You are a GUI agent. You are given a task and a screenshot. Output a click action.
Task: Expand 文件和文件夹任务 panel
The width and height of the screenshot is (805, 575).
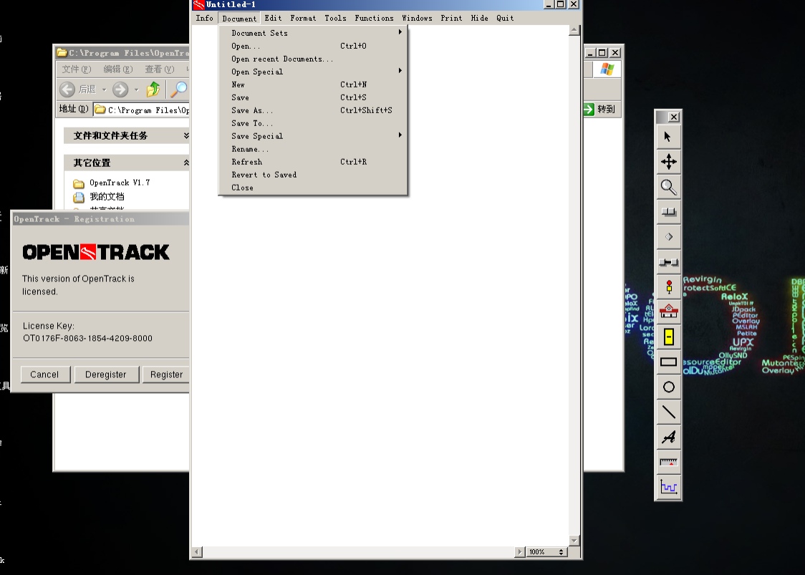(x=185, y=135)
